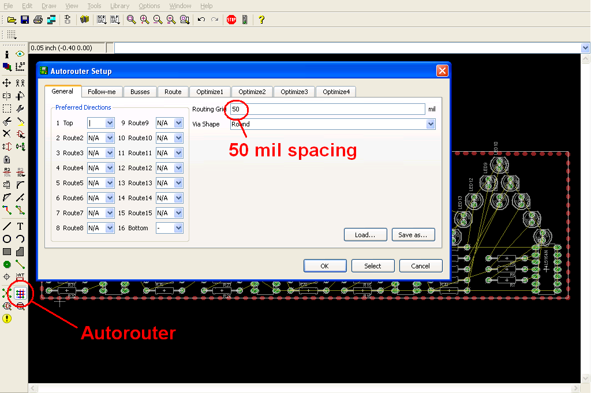Image resolution: width=591 pixels, height=393 pixels.
Task: Run a script with the SCR icon
Action: coord(102,20)
